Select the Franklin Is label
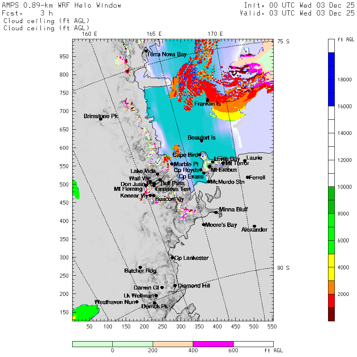The height and width of the screenshot is (357, 357). click(x=207, y=104)
